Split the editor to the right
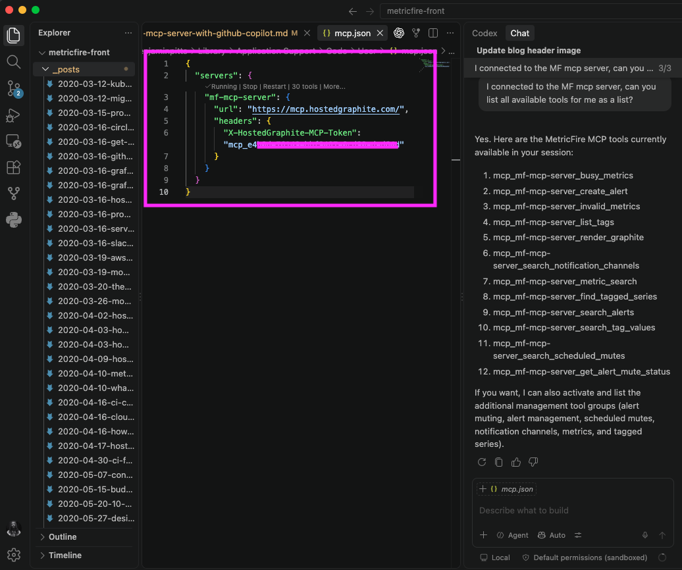This screenshot has height=570, width=682. pyautogui.click(x=433, y=33)
